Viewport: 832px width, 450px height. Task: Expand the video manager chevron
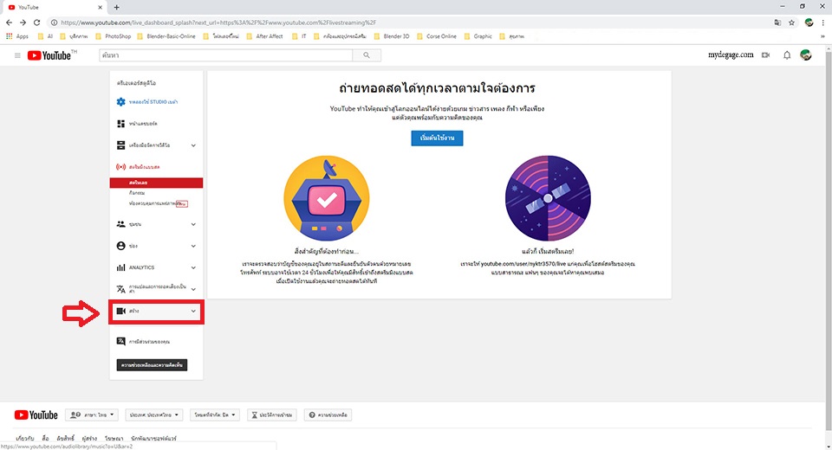pos(193,145)
